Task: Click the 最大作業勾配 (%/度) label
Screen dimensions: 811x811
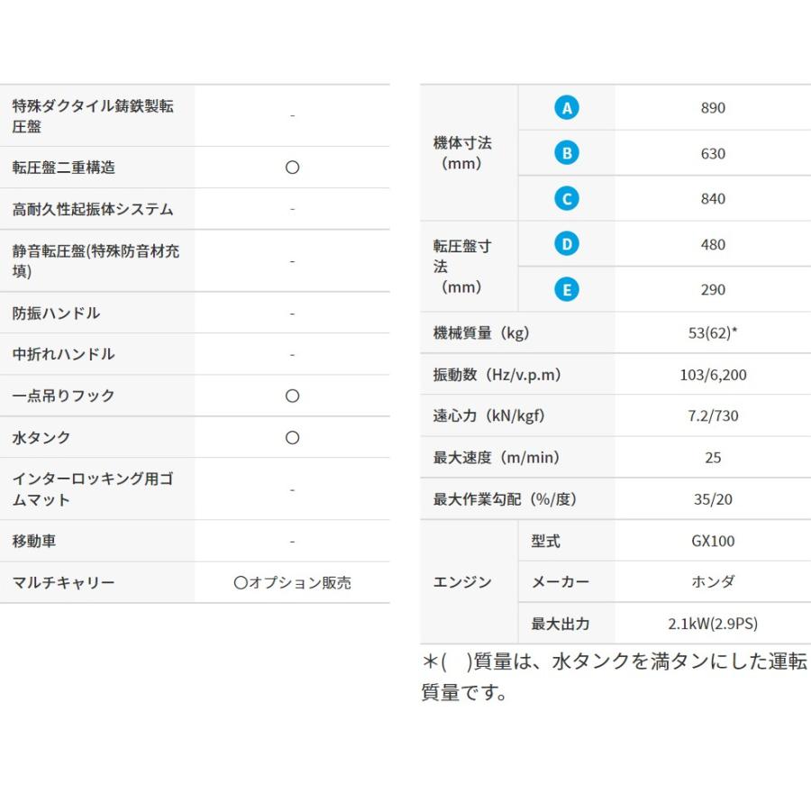Action: [505, 499]
